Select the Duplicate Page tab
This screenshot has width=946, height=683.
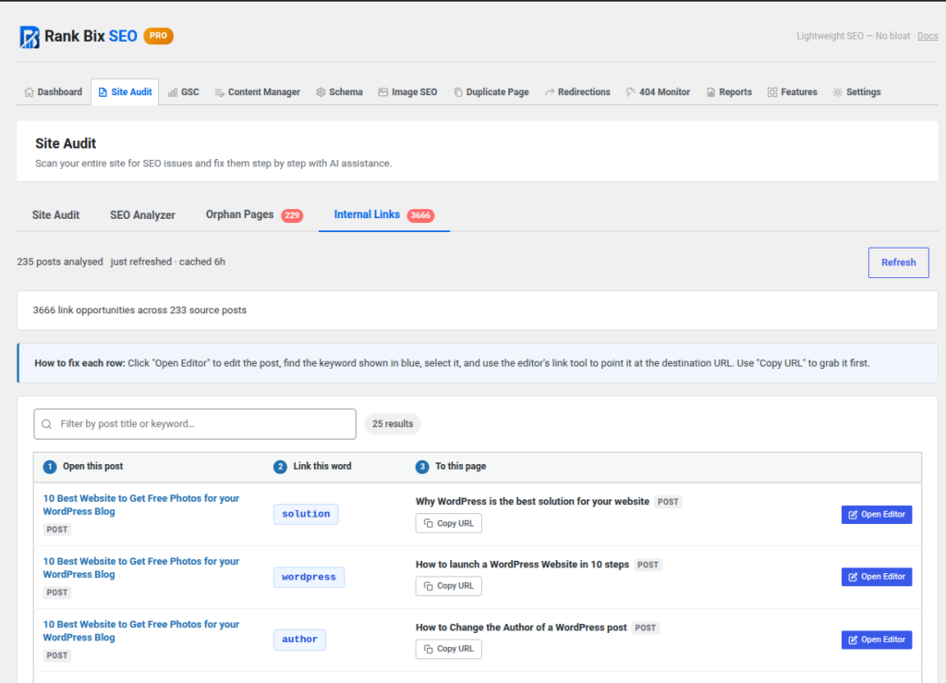coord(491,92)
